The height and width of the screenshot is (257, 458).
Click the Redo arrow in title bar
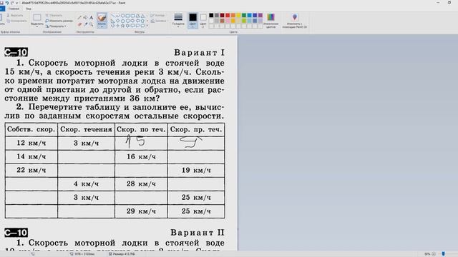12,3
